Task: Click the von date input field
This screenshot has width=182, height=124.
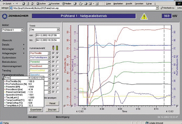Action: pos(48,35)
